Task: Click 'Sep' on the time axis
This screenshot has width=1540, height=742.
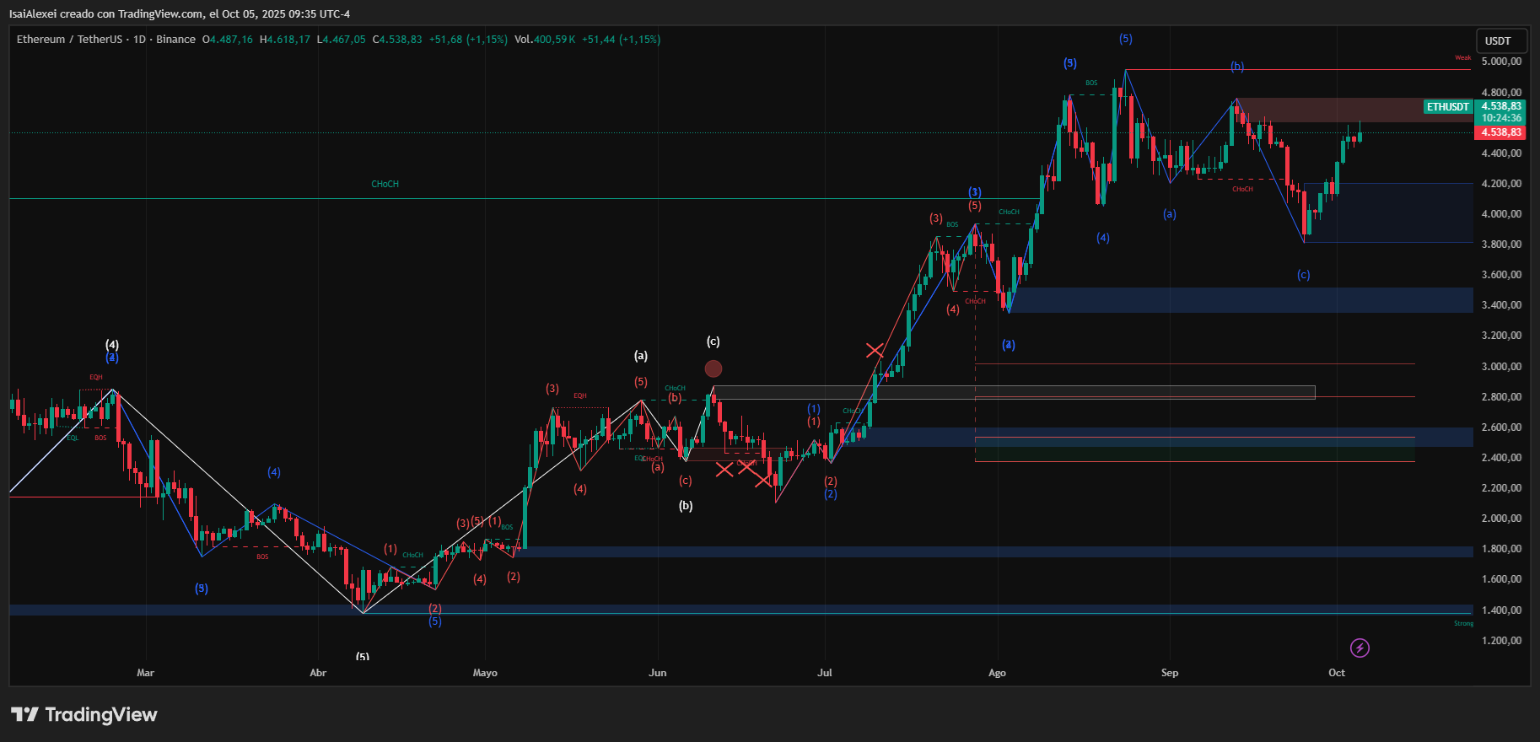Action: (1170, 673)
